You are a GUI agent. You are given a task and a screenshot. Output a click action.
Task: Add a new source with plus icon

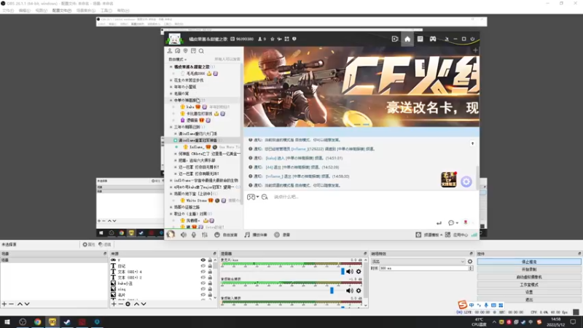point(114,304)
